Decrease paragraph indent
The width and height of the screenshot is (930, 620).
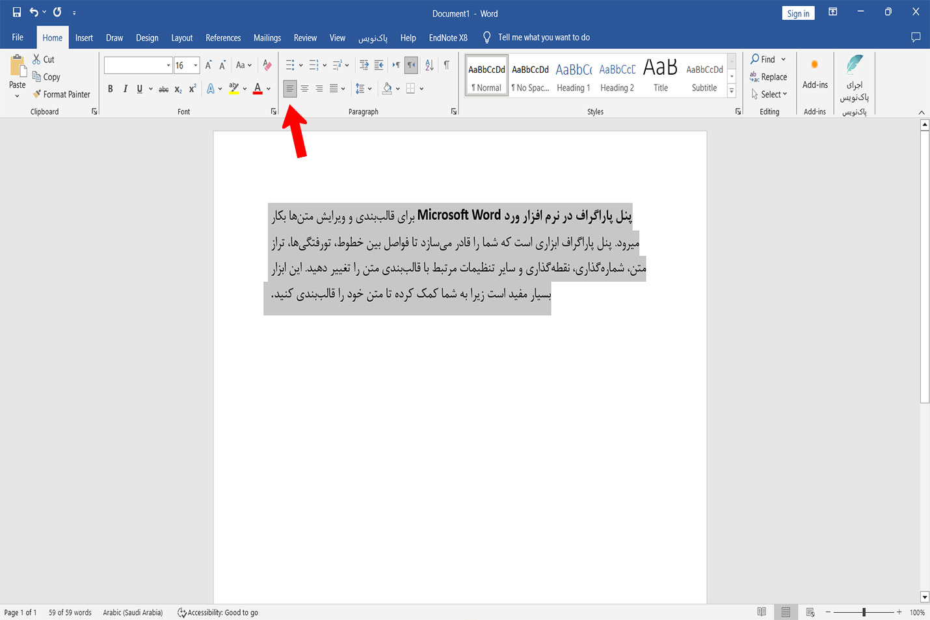point(364,65)
